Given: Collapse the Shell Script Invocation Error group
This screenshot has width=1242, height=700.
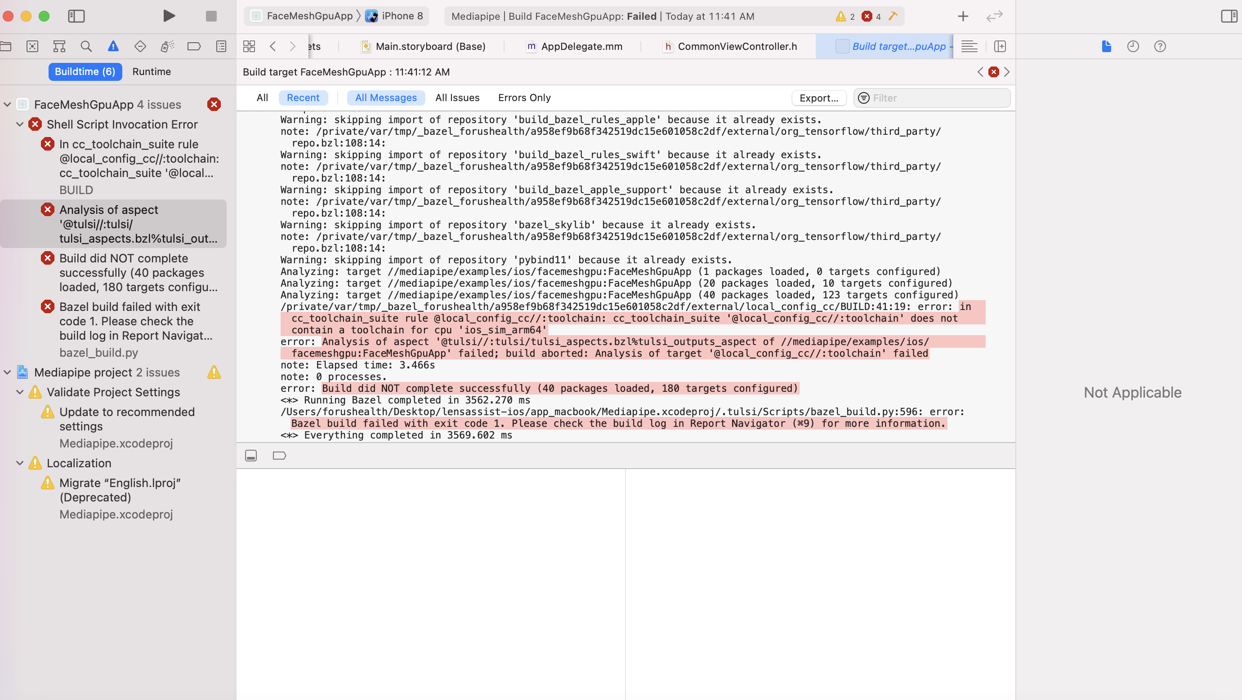Looking at the screenshot, I should [x=20, y=124].
